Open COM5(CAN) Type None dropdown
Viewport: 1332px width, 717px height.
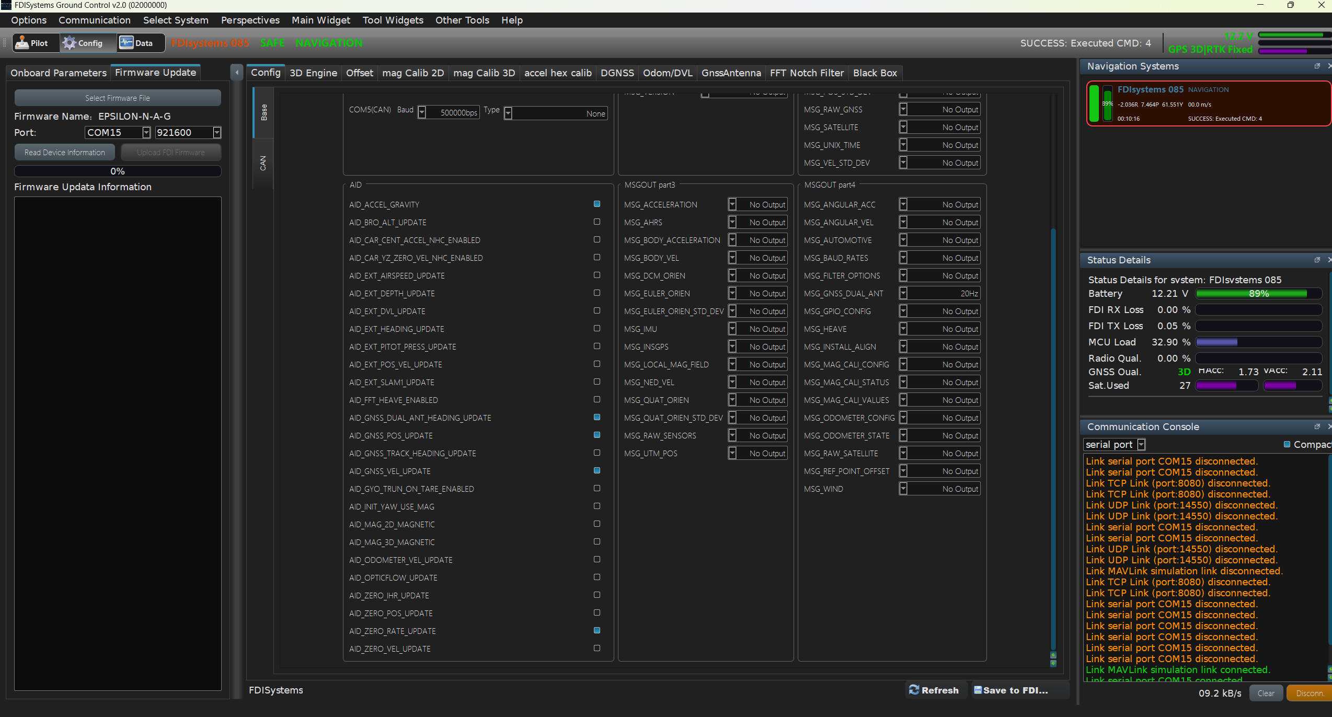[x=556, y=113]
